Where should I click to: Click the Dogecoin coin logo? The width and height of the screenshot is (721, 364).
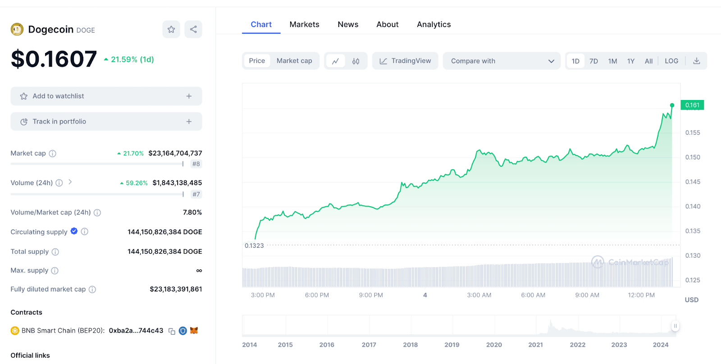point(17,30)
